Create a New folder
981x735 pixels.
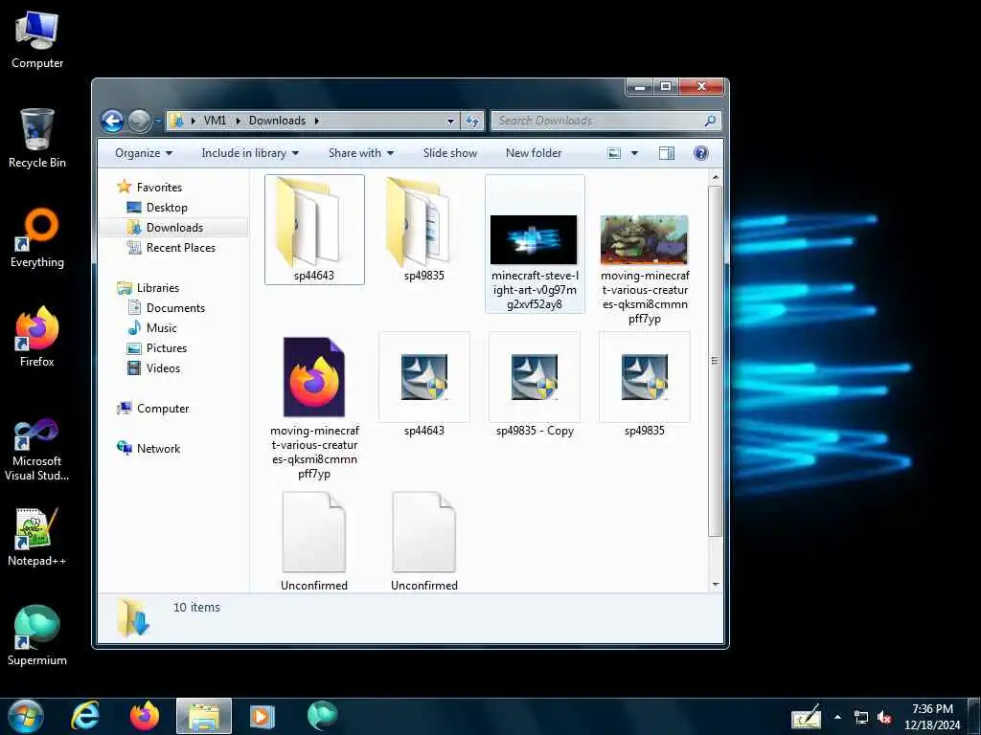534,153
